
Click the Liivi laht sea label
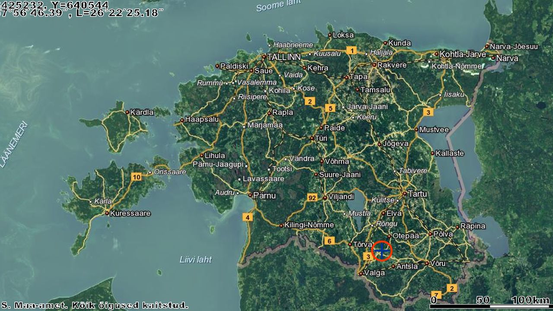pos(196,260)
